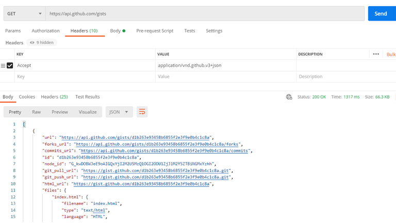Uncheck the Accept header checkbox
The image size is (396, 223).
click(10, 66)
